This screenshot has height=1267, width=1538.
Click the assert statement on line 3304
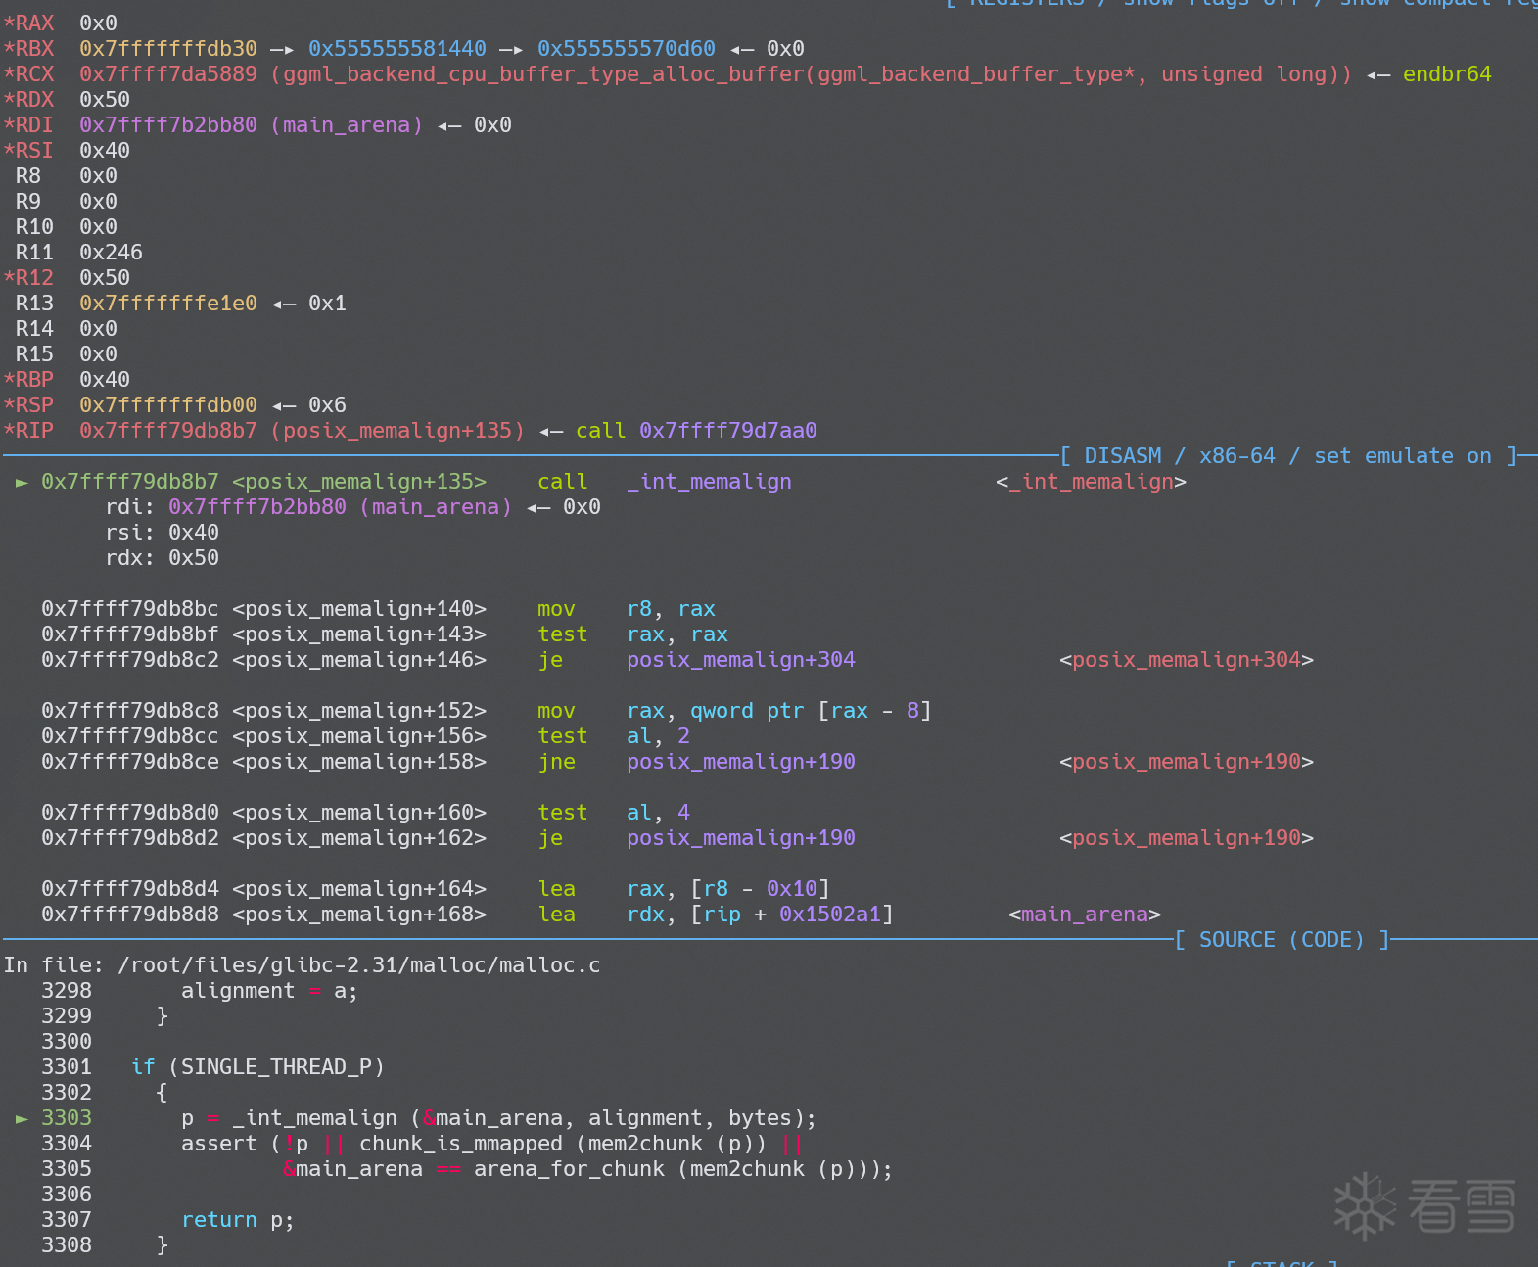point(492,1143)
